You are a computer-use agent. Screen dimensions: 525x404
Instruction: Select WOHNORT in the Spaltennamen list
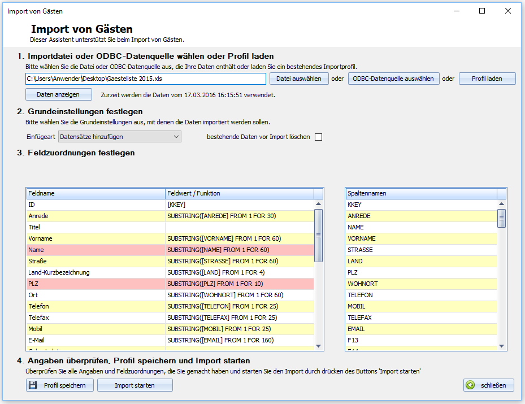pos(421,284)
